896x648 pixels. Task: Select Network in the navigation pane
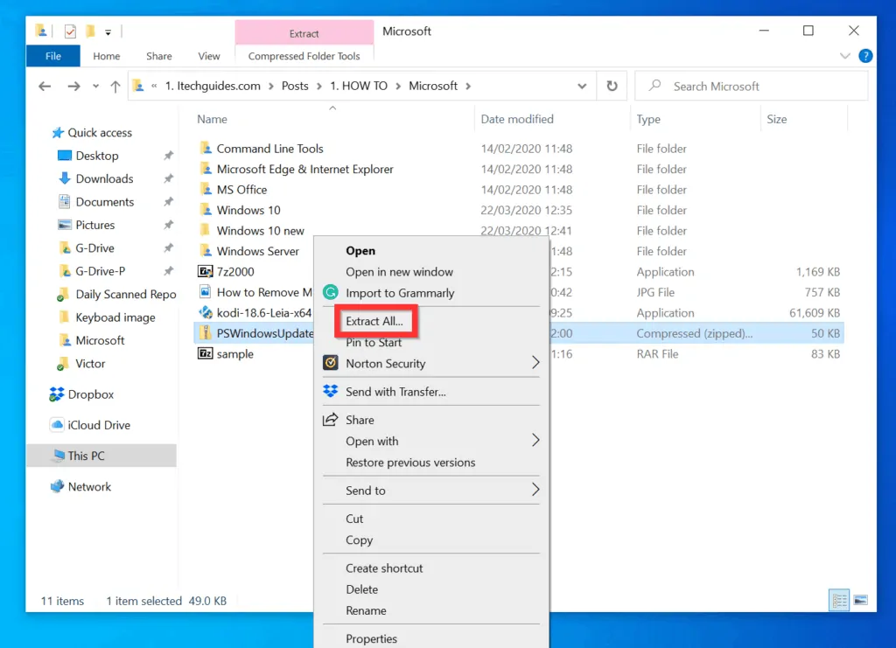(x=89, y=486)
